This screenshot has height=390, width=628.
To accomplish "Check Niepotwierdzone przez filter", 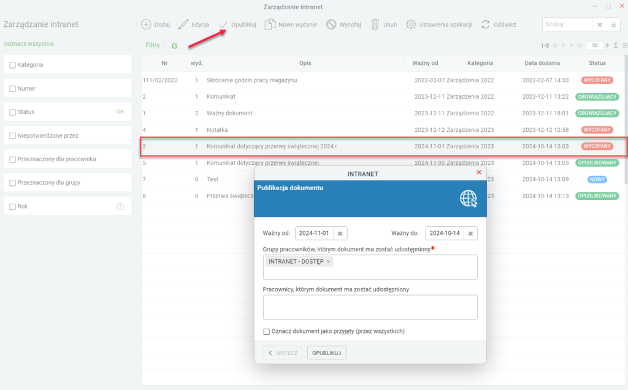I will pos(12,136).
